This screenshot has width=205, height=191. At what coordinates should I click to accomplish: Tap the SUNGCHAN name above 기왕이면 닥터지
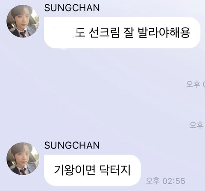tap(72, 145)
